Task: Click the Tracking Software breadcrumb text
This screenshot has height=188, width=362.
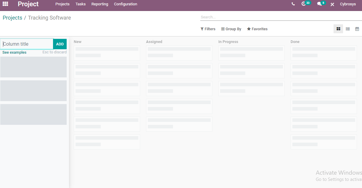Action: pyautogui.click(x=49, y=18)
